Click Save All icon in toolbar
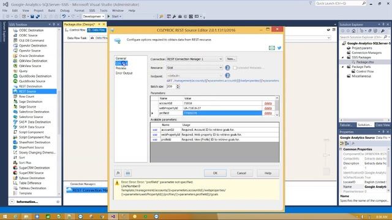Image resolution: width=392 pixels, height=220 pixels. pyautogui.click(x=38, y=16)
